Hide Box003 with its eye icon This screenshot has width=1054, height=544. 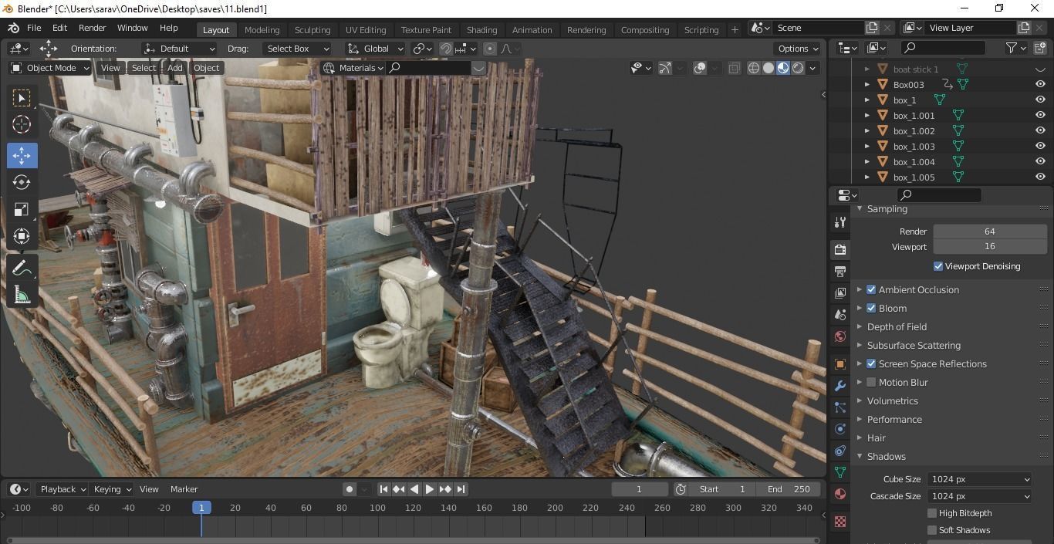tap(1040, 85)
